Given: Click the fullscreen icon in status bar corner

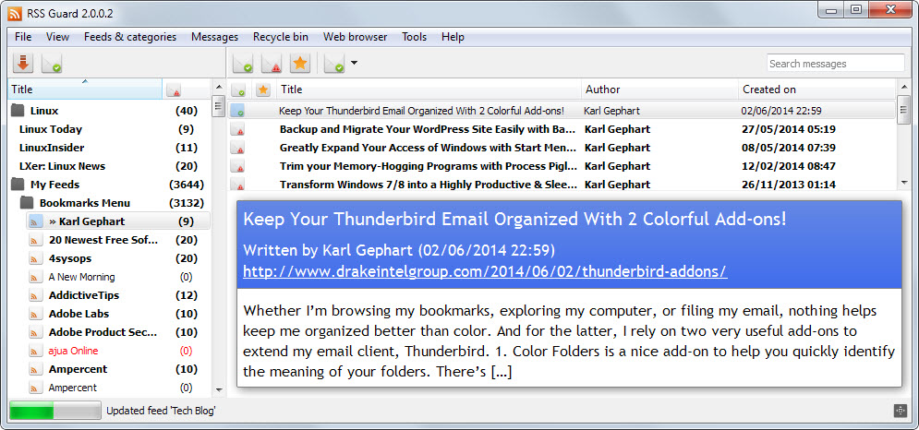Looking at the screenshot, I should point(901,411).
